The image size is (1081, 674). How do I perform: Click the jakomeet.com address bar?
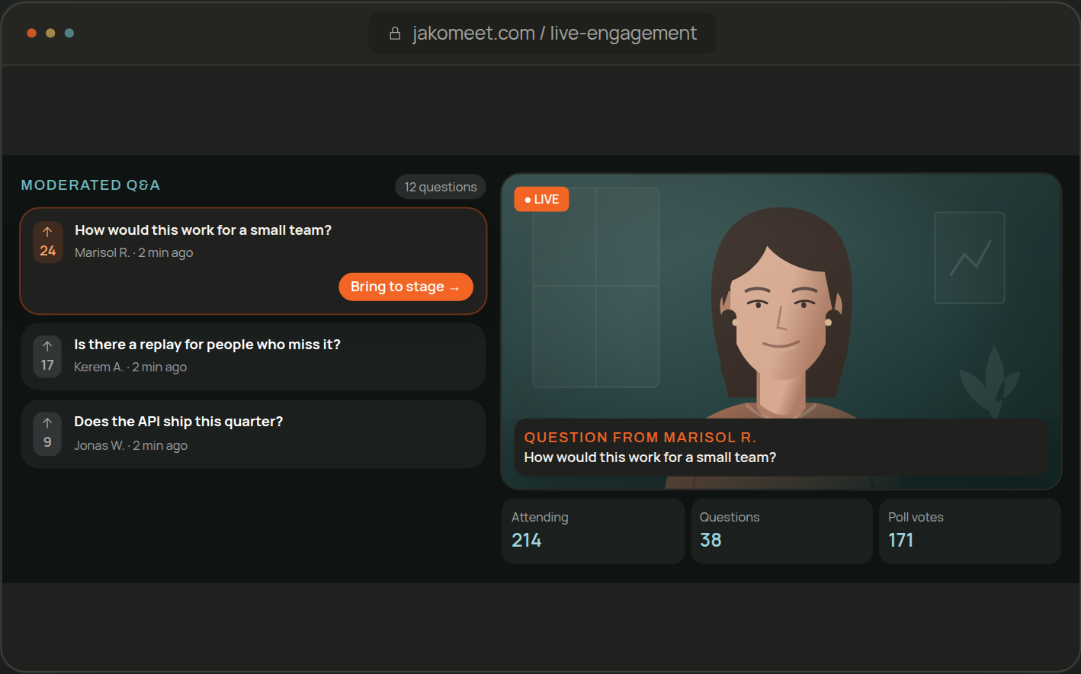point(542,34)
